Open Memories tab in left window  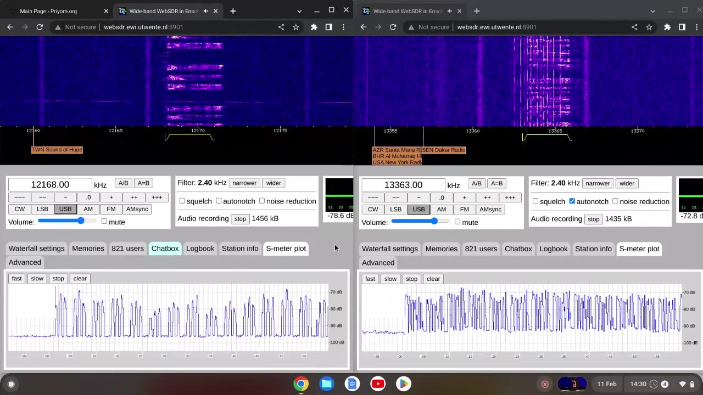pos(88,249)
